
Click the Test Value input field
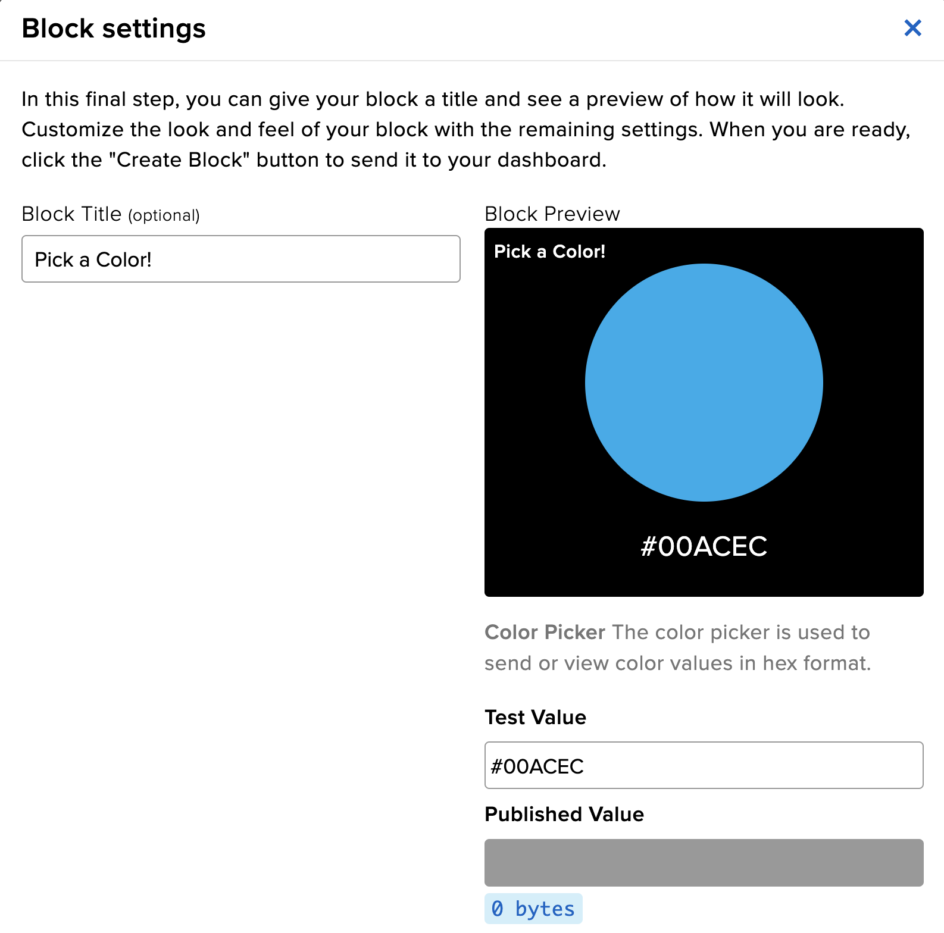704,766
